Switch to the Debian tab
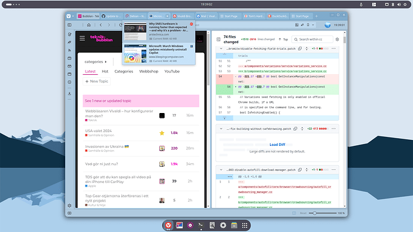The image size is (413, 232). click(135, 16)
